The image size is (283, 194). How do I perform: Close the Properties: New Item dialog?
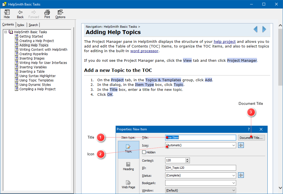[261, 129]
